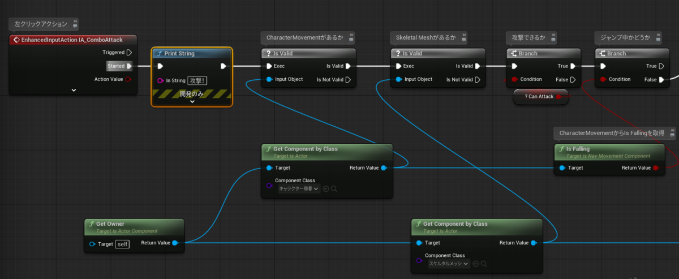This screenshot has height=279, width=679.
Task: Click CharacterMovementからIs Fallingを取得 comment text
Action: pyautogui.click(x=611, y=132)
